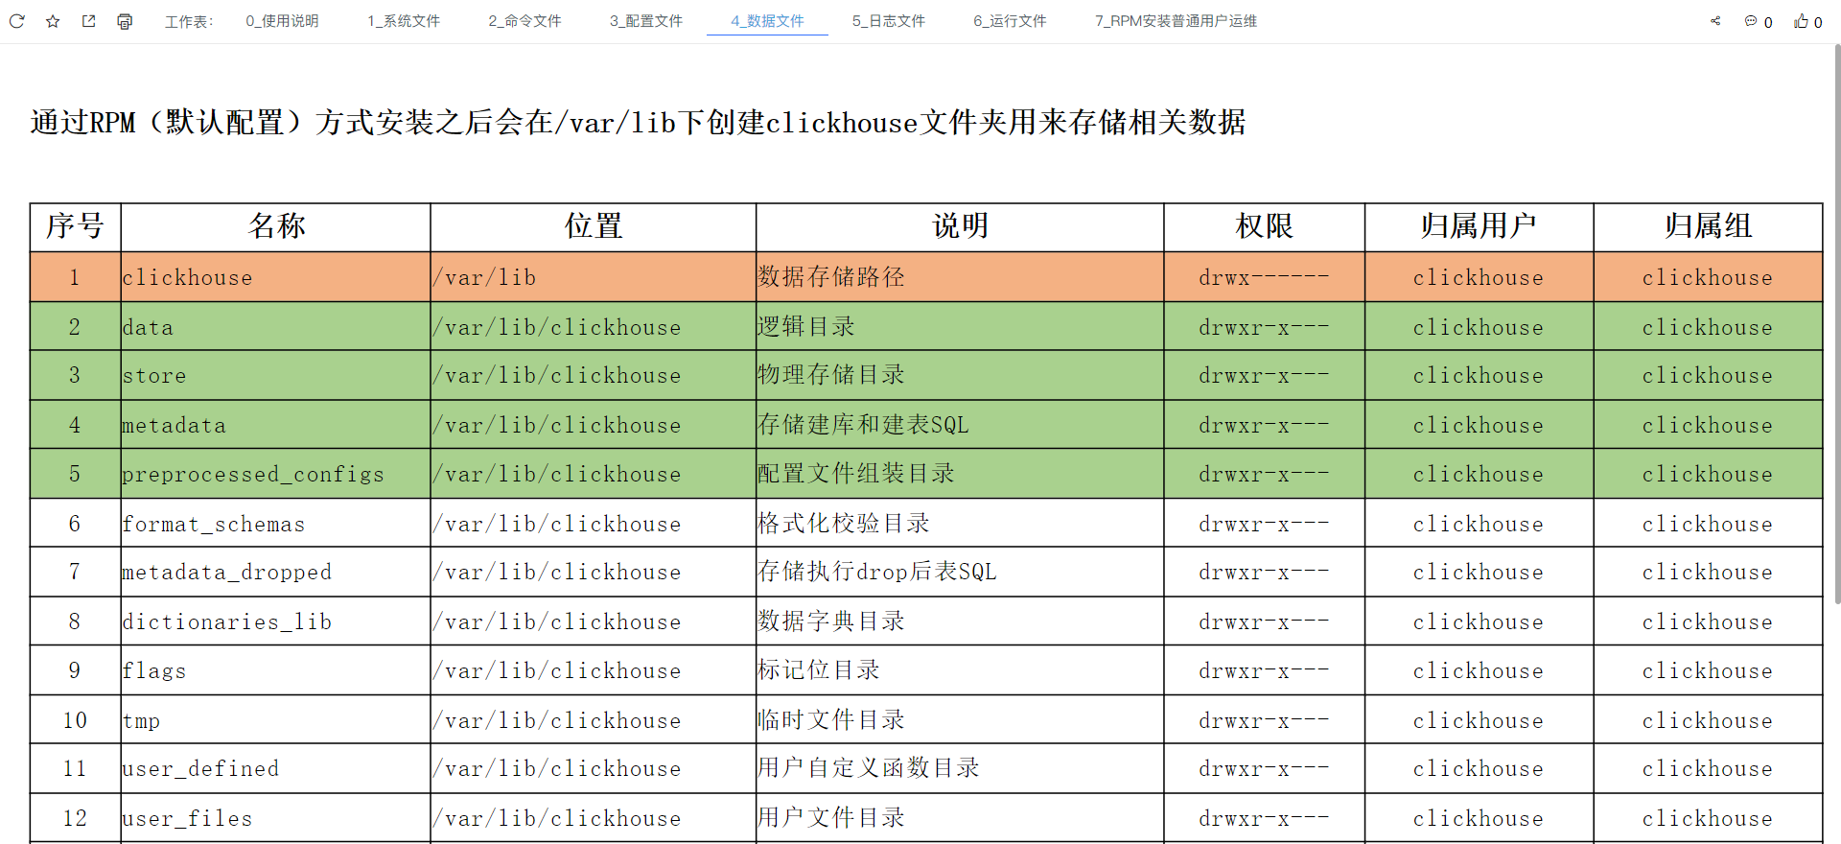Select the flags name cell

[x=276, y=670]
